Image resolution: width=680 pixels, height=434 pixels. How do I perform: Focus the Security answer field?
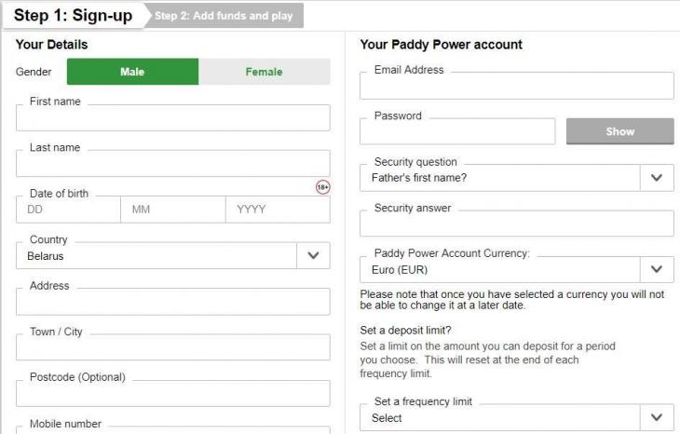(516, 224)
